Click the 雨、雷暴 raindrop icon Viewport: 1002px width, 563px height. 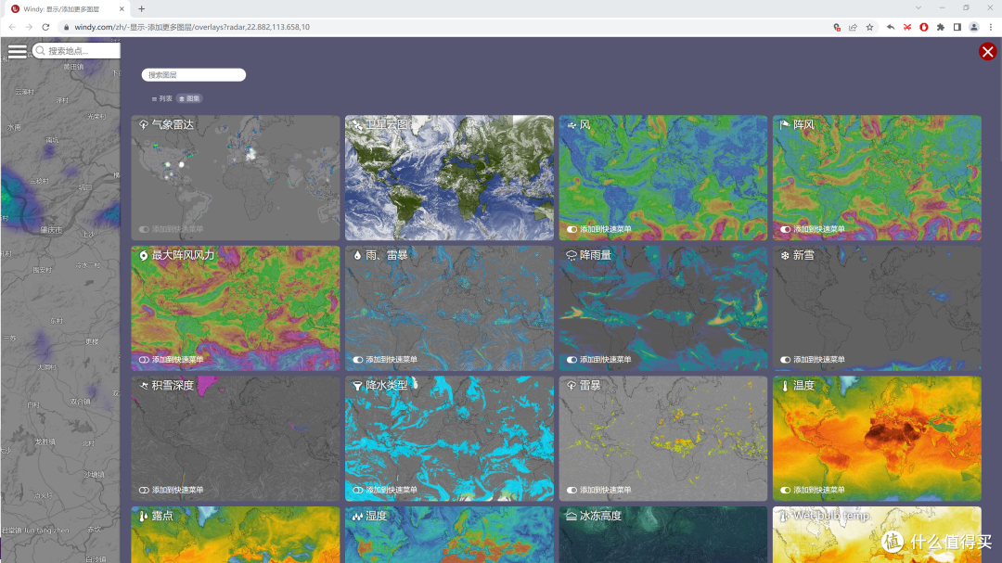point(357,255)
